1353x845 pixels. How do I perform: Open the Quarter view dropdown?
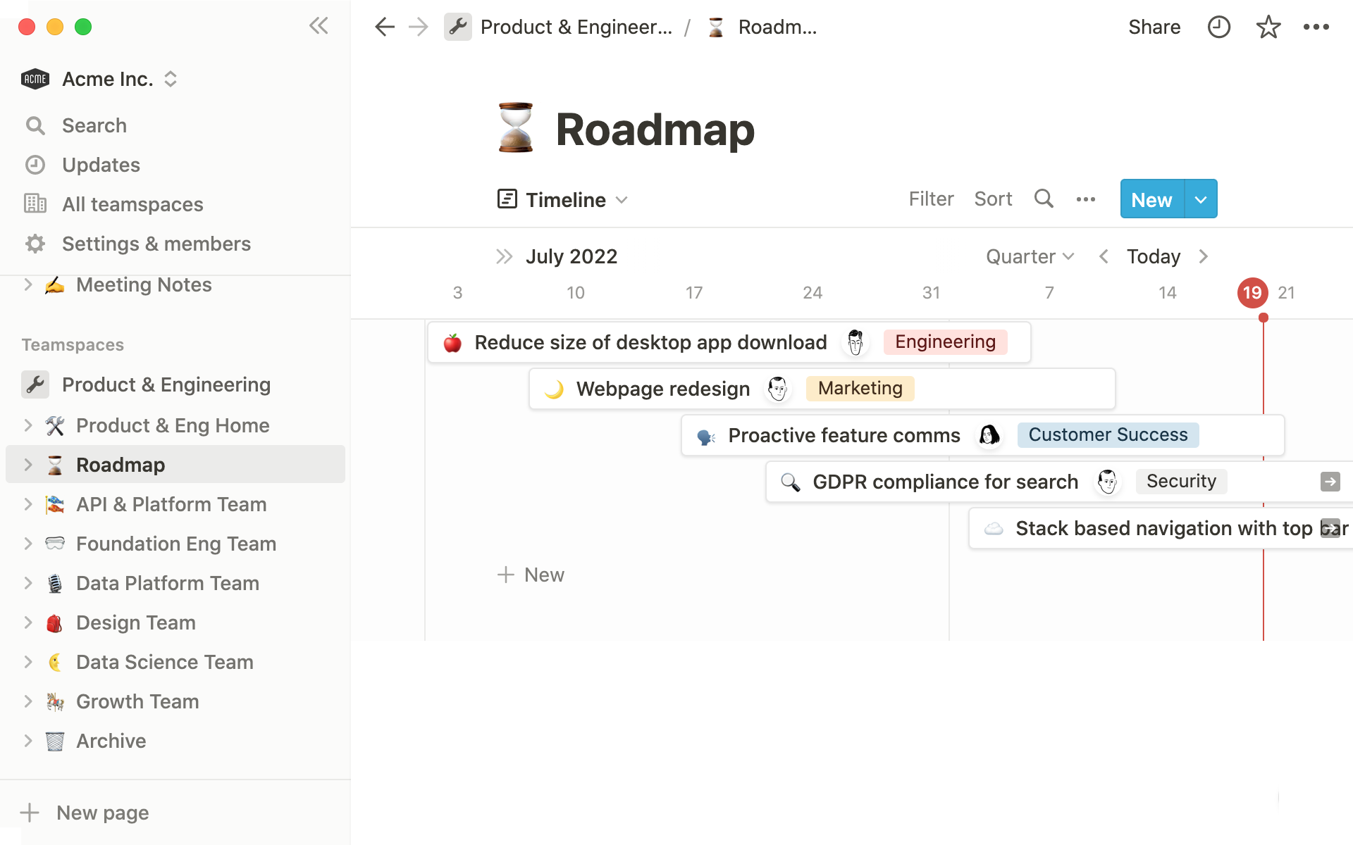click(1029, 256)
